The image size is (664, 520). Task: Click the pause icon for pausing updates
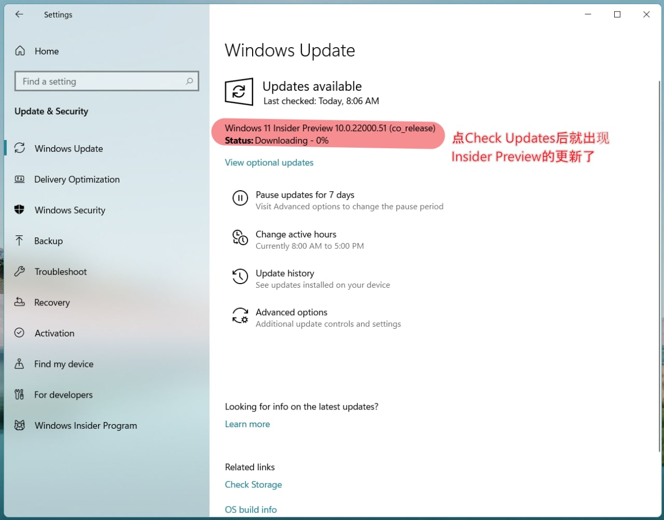(240, 198)
